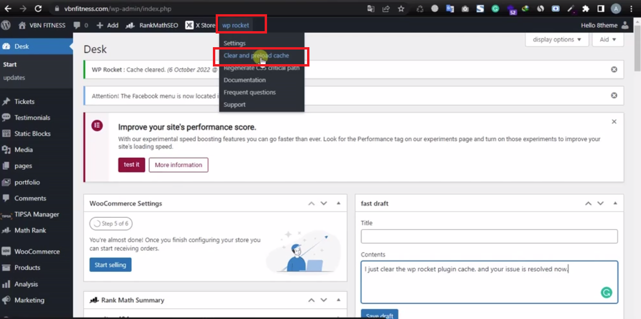Open the Chrome profile avatar A
The image size is (641, 319).
(x=616, y=9)
